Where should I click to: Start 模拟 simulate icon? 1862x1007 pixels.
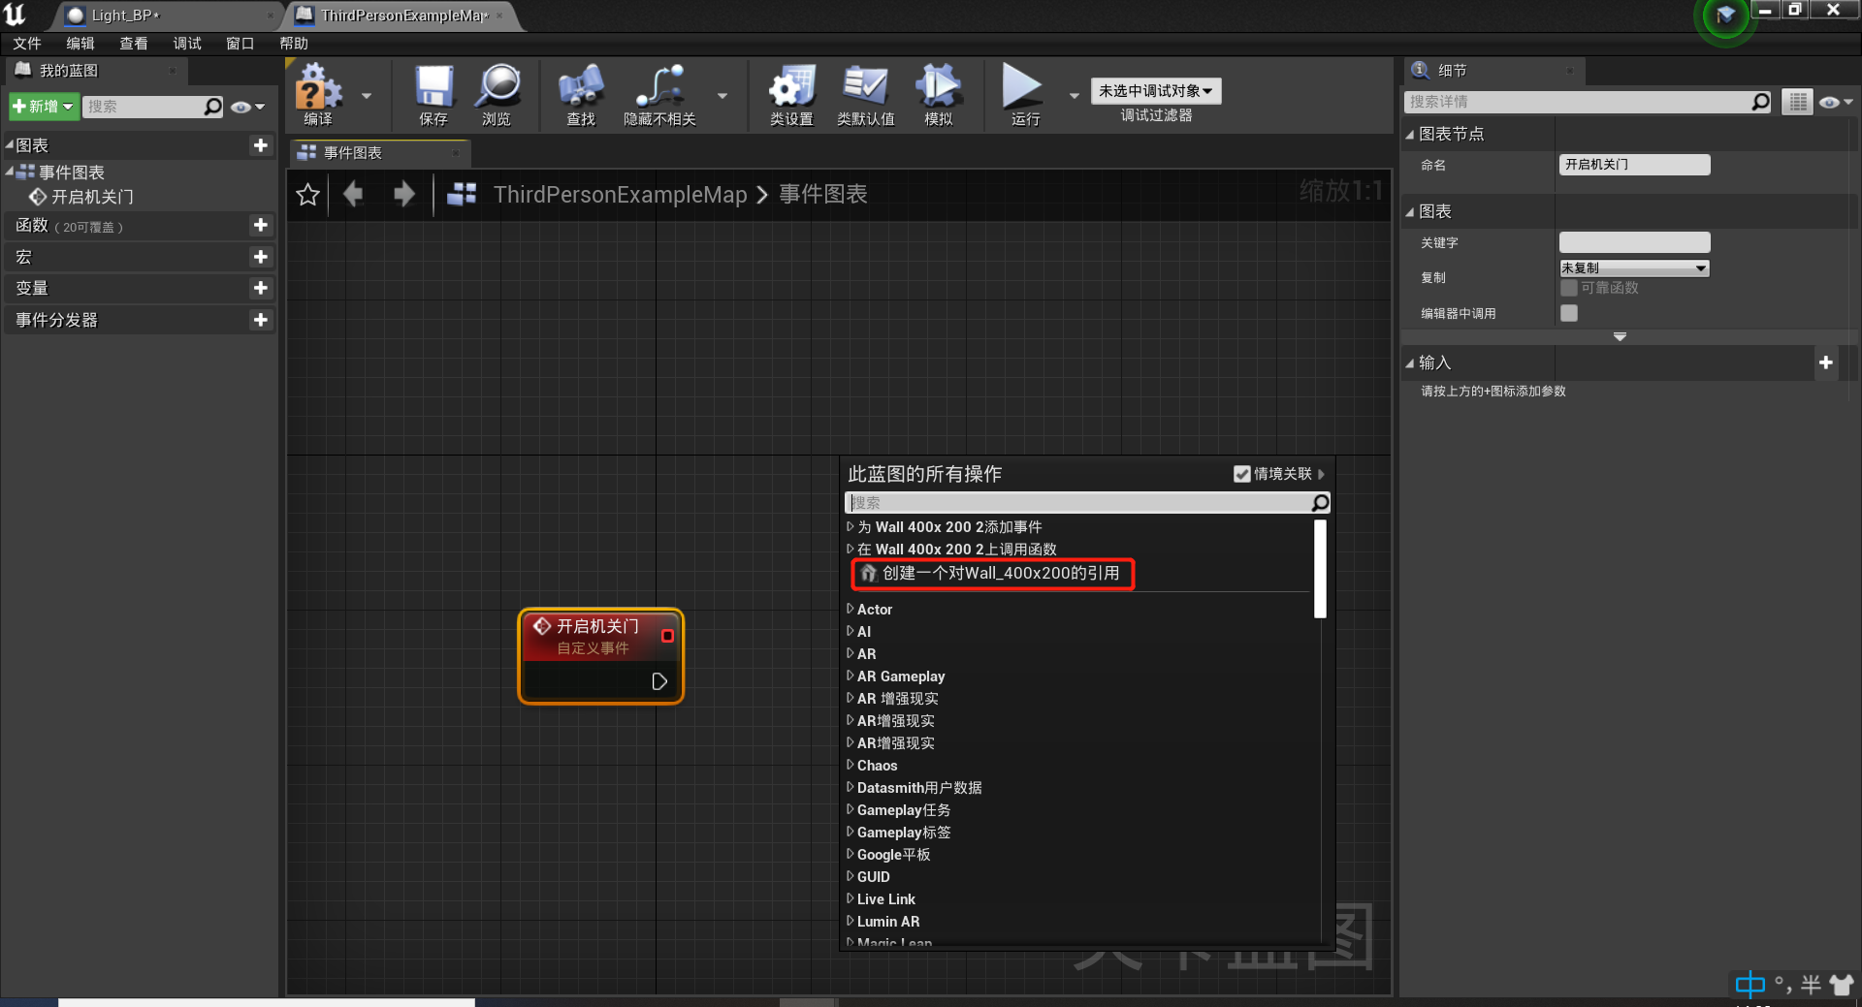pyautogui.click(x=938, y=94)
